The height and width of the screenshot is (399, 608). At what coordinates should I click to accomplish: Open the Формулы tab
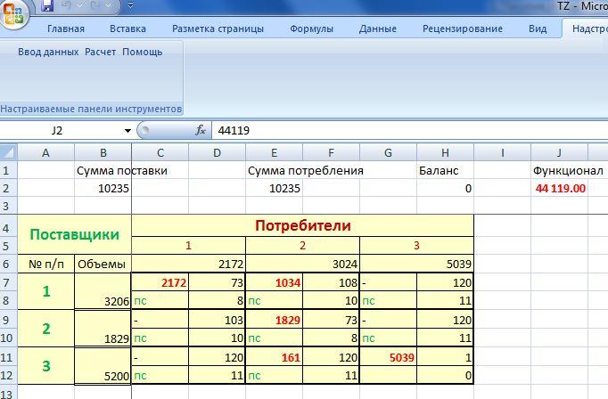311,28
